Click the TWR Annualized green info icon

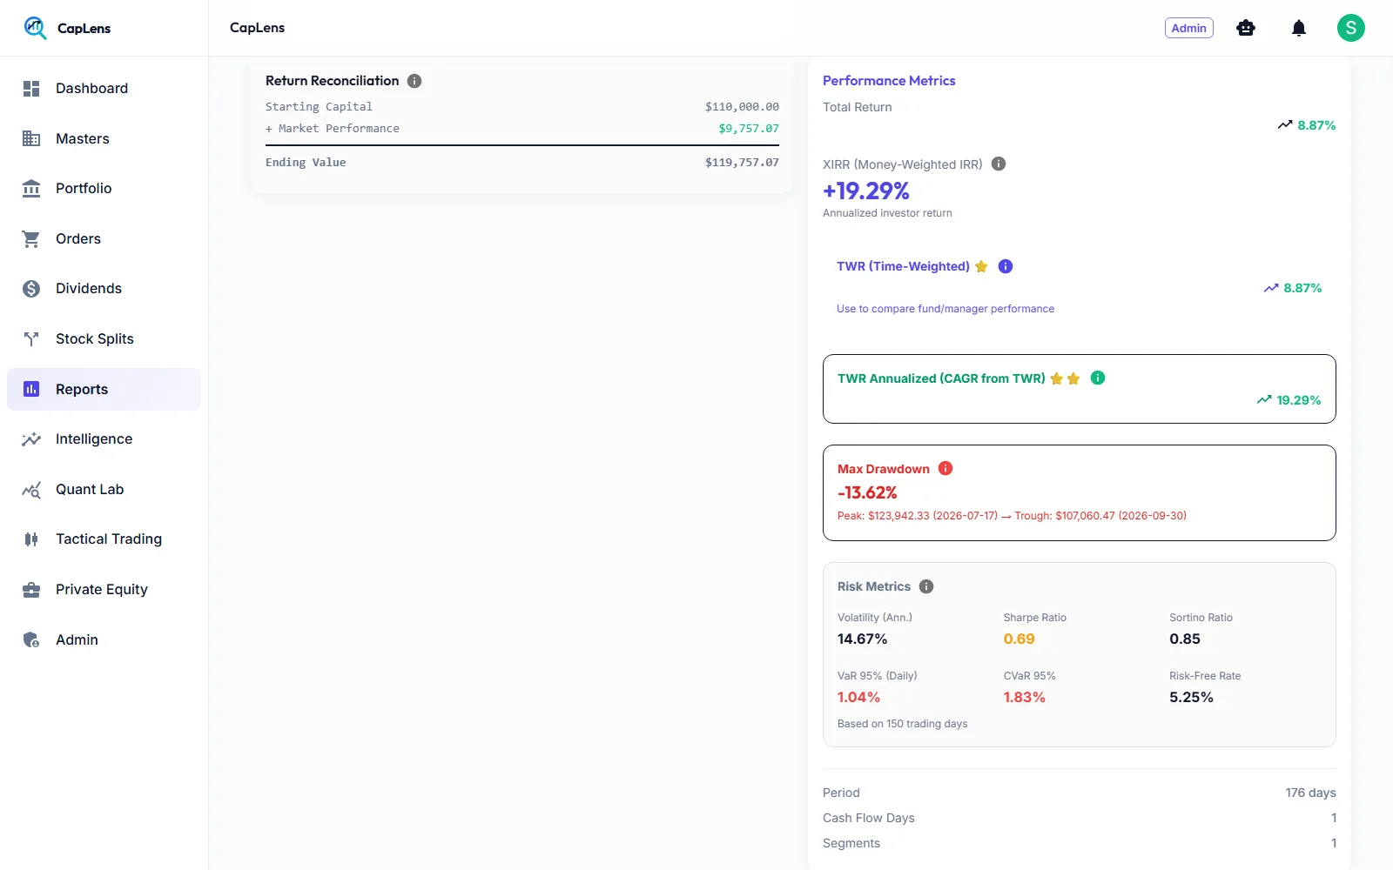pos(1098,378)
